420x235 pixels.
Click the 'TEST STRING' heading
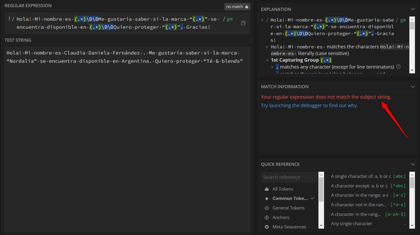[18, 40]
